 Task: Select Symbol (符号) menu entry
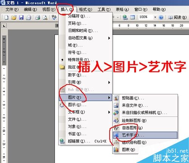85,52
